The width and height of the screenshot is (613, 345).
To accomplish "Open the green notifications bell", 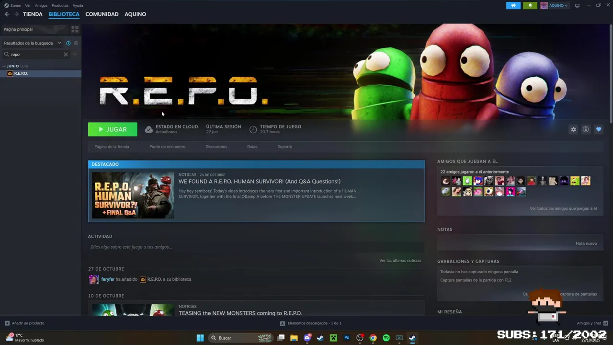I will click(x=530, y=6).
